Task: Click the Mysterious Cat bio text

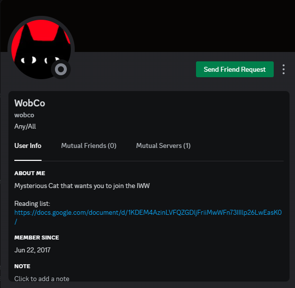Action: pos(82,186)
